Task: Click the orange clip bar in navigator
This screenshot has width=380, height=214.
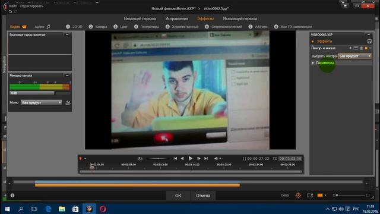Action: point(137,185)
